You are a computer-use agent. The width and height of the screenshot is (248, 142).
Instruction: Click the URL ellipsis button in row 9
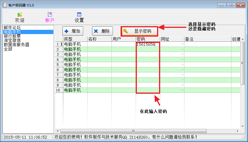[x=182, y=85]
